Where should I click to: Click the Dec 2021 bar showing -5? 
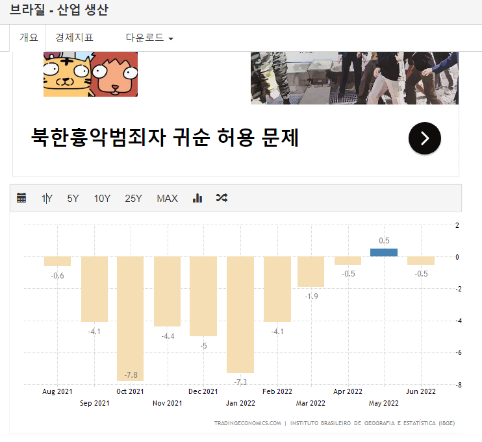203,296
